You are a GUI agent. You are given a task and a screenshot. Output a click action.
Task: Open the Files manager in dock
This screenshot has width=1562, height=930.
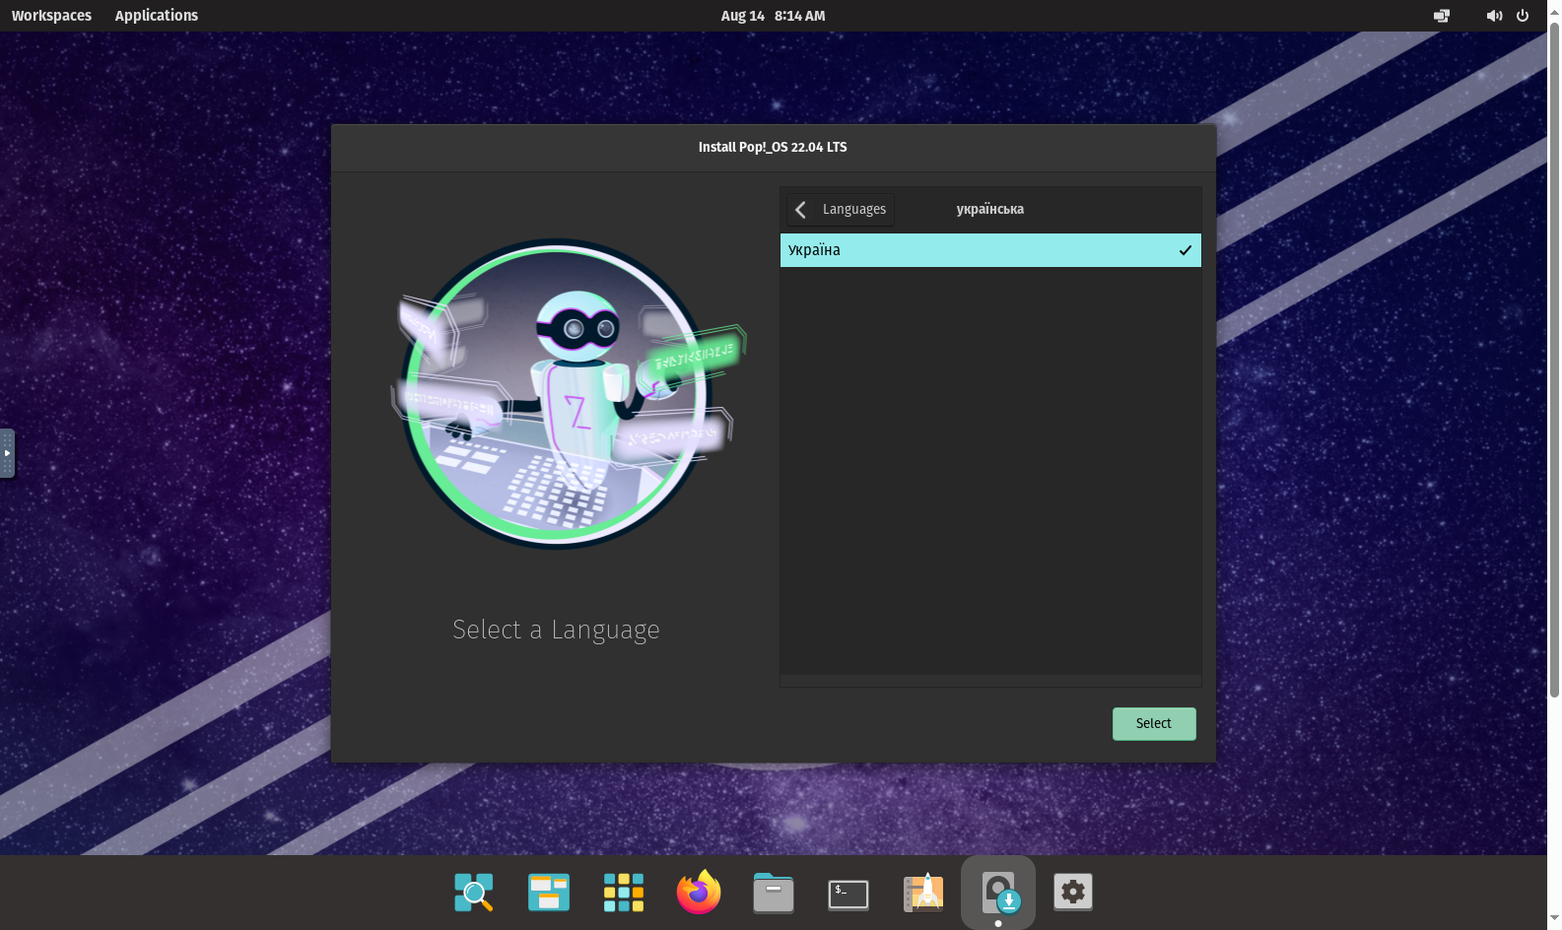pyautogui.click(x=774, y=894)
